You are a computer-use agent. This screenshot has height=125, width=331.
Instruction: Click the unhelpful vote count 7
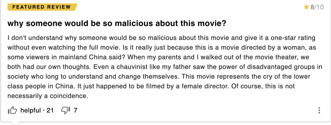pos(75,110)
